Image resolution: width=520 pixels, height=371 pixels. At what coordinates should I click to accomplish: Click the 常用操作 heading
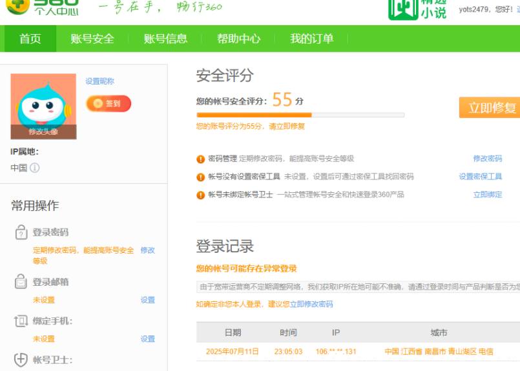(x=35, y=205)
